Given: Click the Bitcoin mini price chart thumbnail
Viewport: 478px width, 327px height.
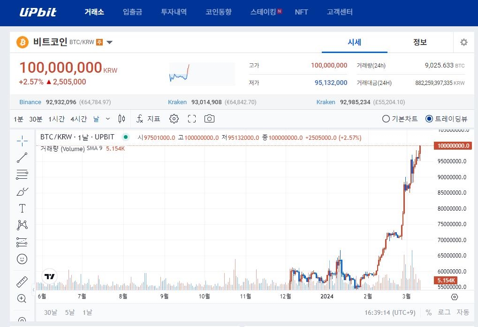Looking at the screenshot, I should [x=202, y=74].
